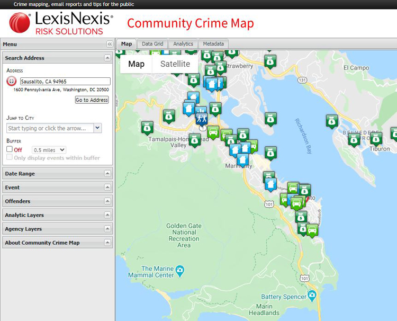Click the green car marker near Highway 1
Viewport: 397px width, 321px height.
pyautogui.click(x=213, y=132)
